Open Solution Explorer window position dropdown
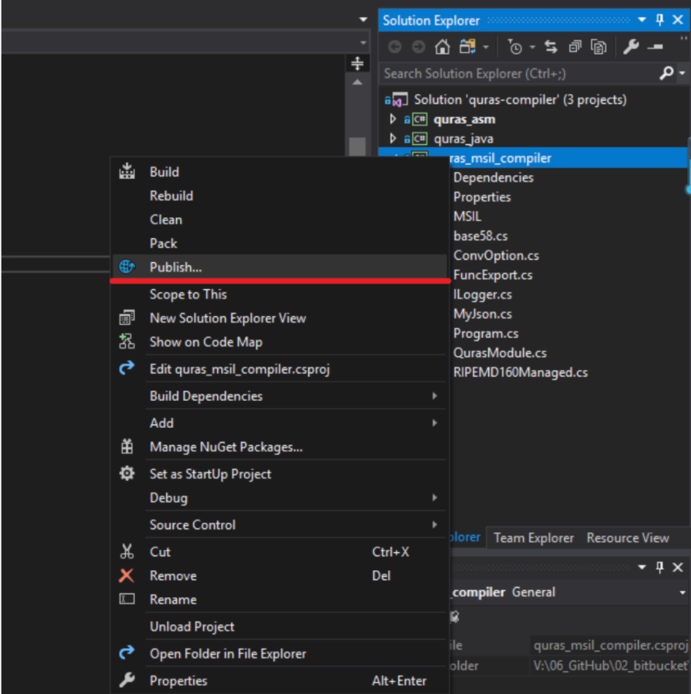The width and height of the screenshot is (691, 694). point(643,21)
